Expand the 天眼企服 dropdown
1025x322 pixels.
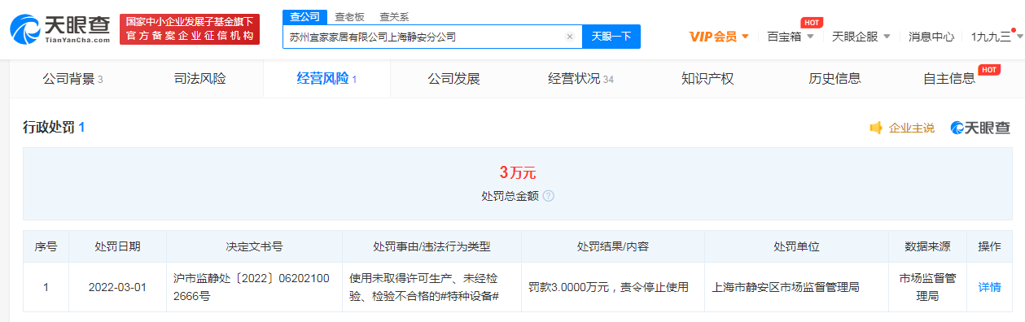[x=861, y=37]
